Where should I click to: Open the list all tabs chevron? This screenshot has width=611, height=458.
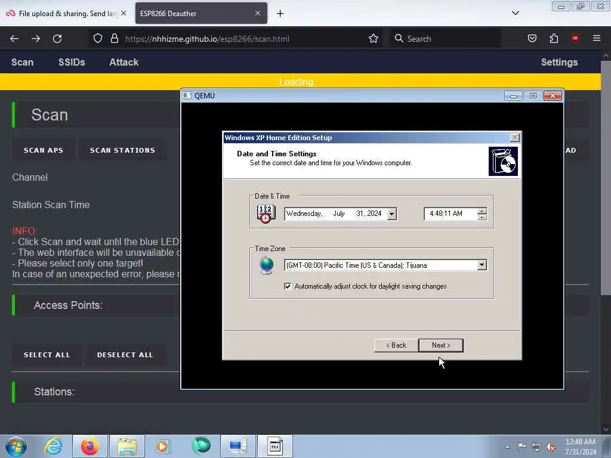tap(515, 13)
